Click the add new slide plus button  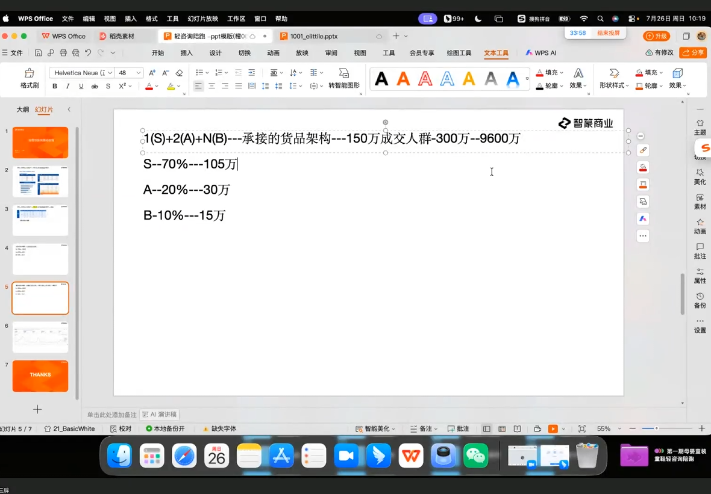coord(37,409)
